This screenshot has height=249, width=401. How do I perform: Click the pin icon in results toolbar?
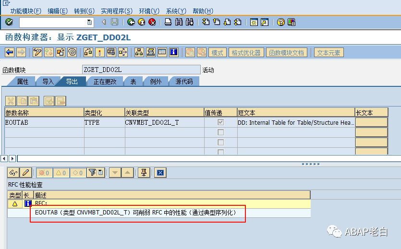[144, 173]
